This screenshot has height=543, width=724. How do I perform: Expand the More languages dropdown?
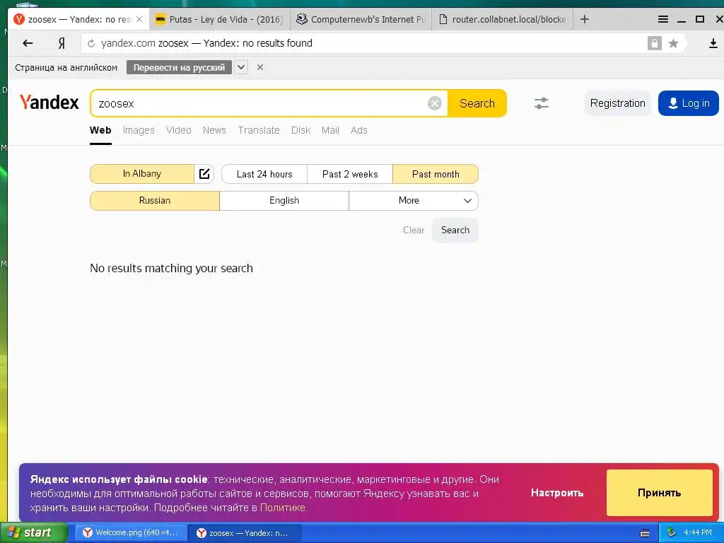tap(414, 200)
